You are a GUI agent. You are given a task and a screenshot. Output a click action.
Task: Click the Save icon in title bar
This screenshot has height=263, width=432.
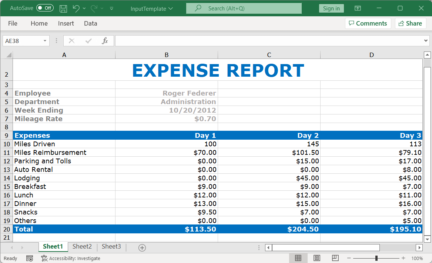(63, 8)
